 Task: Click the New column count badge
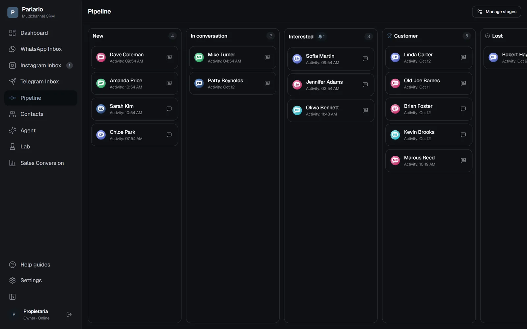tap(172, 36)
